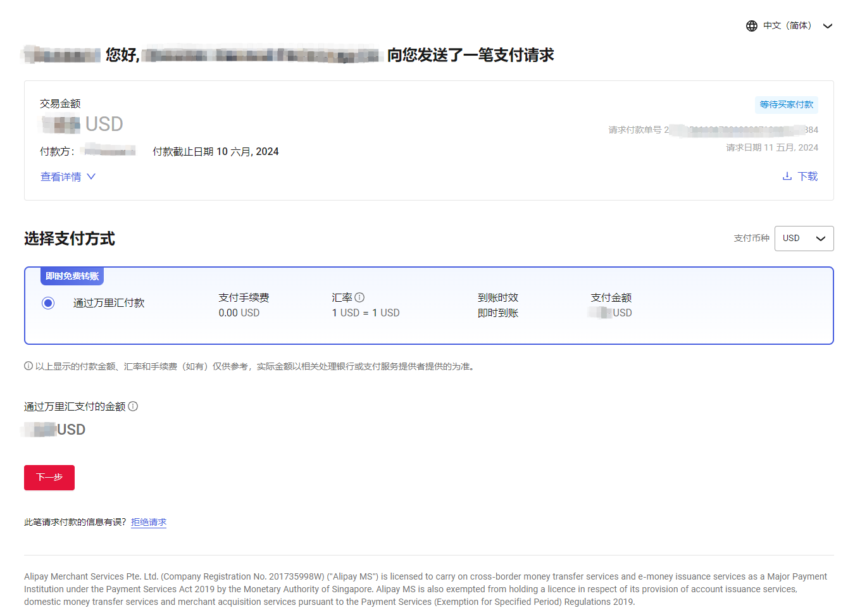This screenshot has height=615, width=848.
Task: Click the globe language icon in top bar
Action: (x=751, y=25)
